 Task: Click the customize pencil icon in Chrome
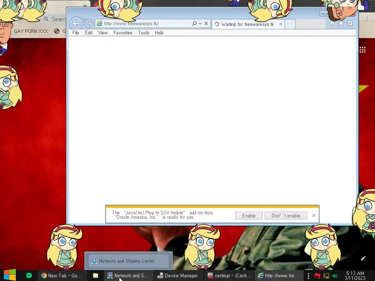coord(363,258)
